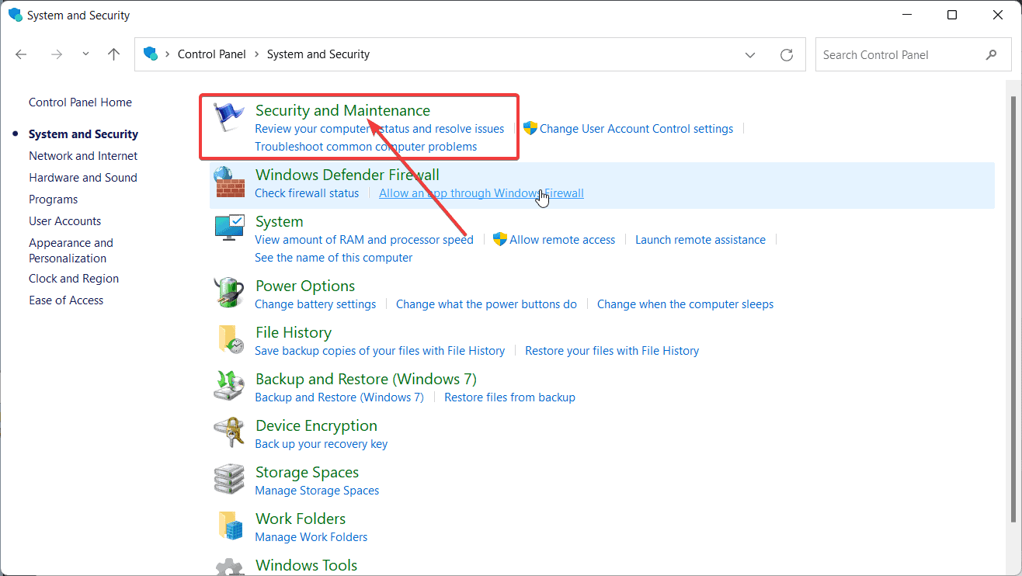Open the Power Options heading
The width and height of the screenshot is (1022, 576).
coord(305,286)
